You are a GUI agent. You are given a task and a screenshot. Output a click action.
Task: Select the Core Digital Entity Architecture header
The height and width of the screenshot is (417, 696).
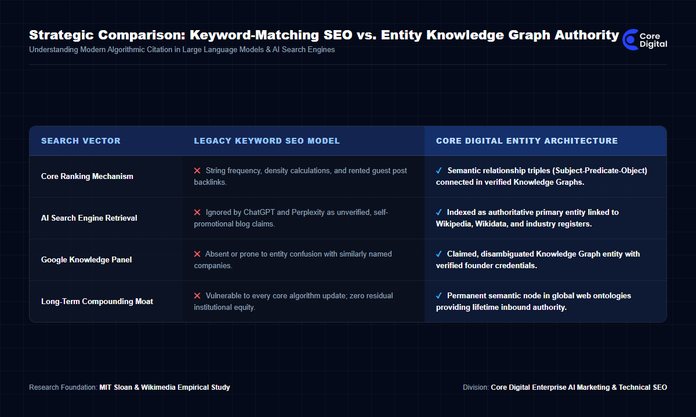[527, 141]
